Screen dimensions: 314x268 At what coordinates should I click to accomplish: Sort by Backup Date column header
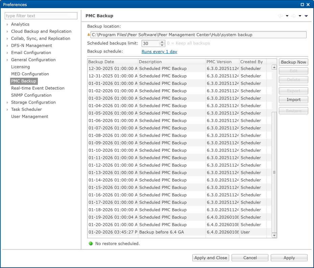[113, 62]
